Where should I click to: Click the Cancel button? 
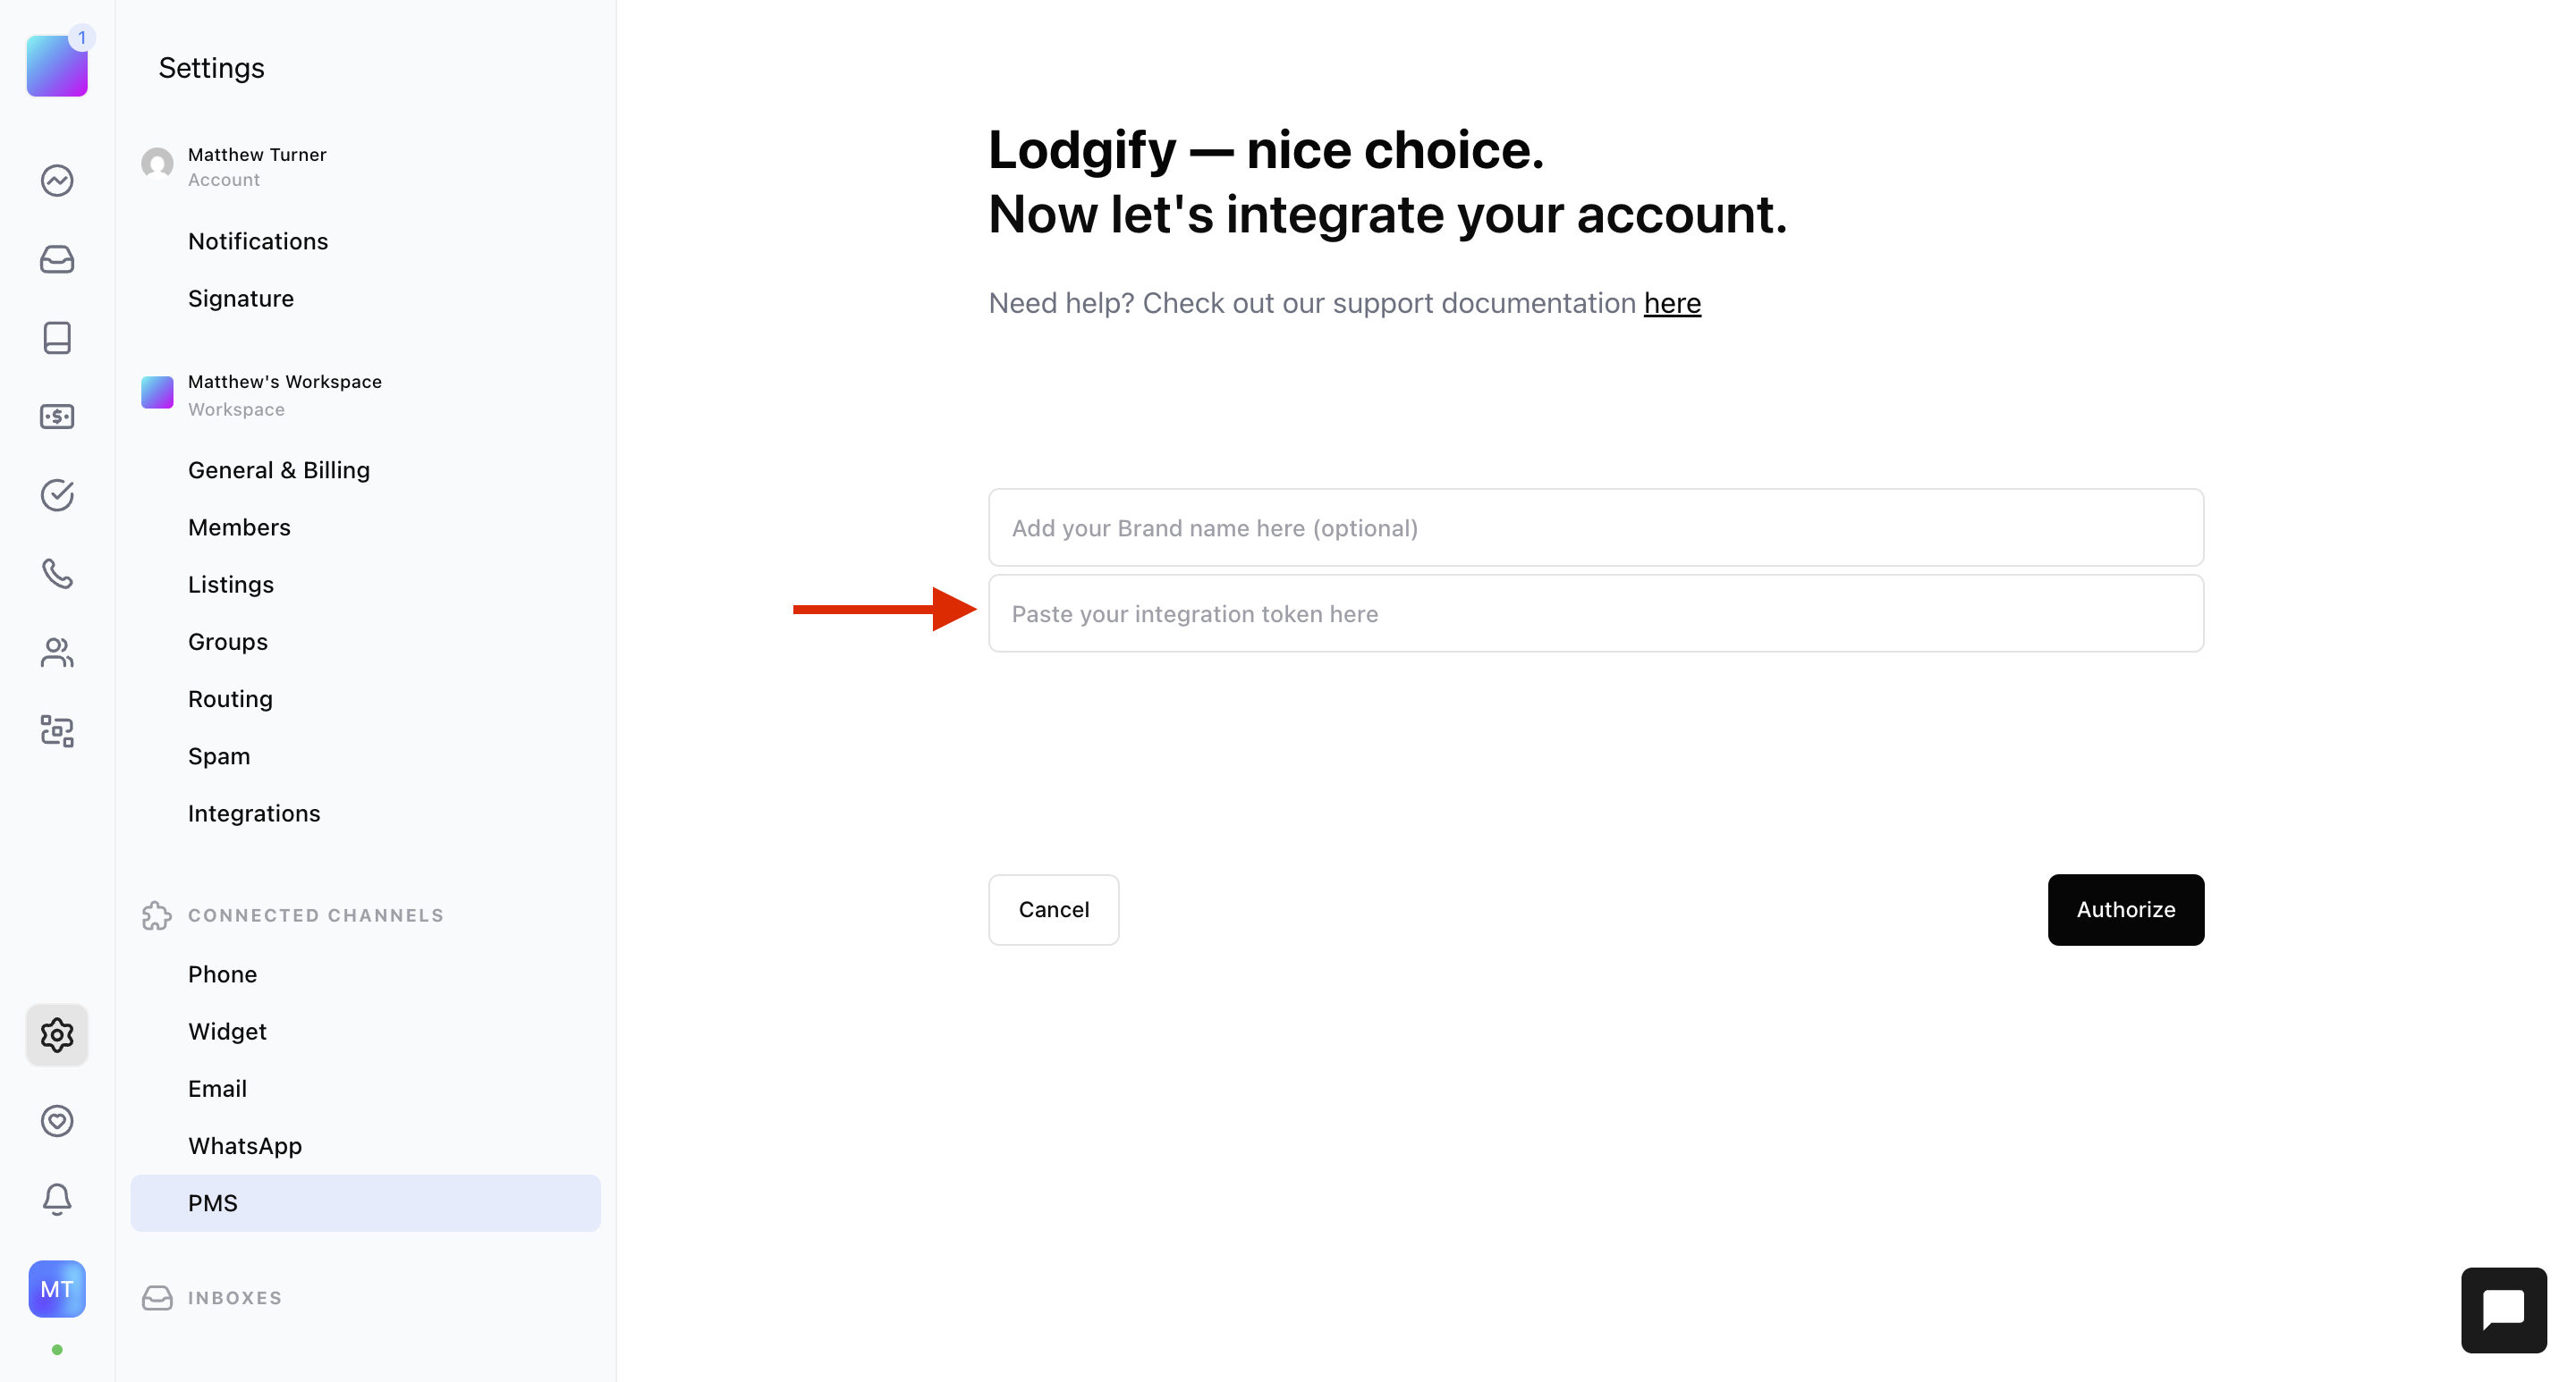click(1053, 909)
